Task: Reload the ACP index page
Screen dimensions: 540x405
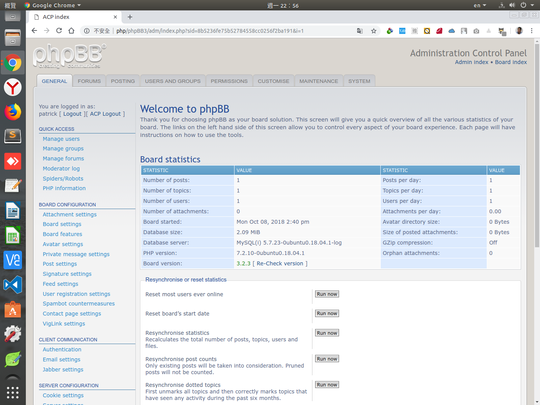Action: [x=59, y=31]
